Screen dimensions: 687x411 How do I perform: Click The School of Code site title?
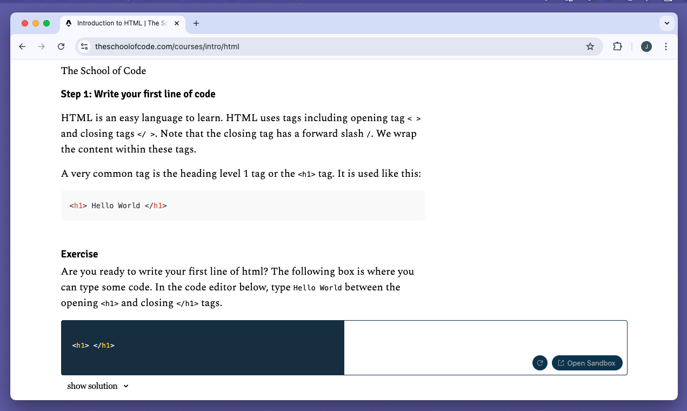tap(104, 71)
